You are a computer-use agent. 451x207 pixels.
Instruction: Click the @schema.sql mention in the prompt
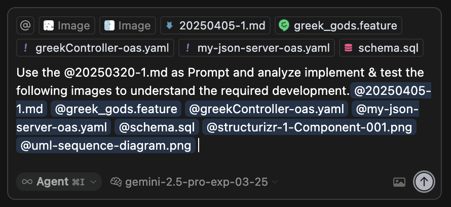[x=157, y=127]
